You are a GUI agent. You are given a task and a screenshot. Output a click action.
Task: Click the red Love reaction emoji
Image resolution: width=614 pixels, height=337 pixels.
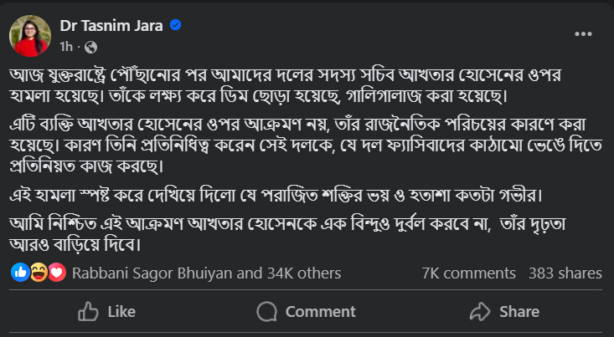[56, 273]
